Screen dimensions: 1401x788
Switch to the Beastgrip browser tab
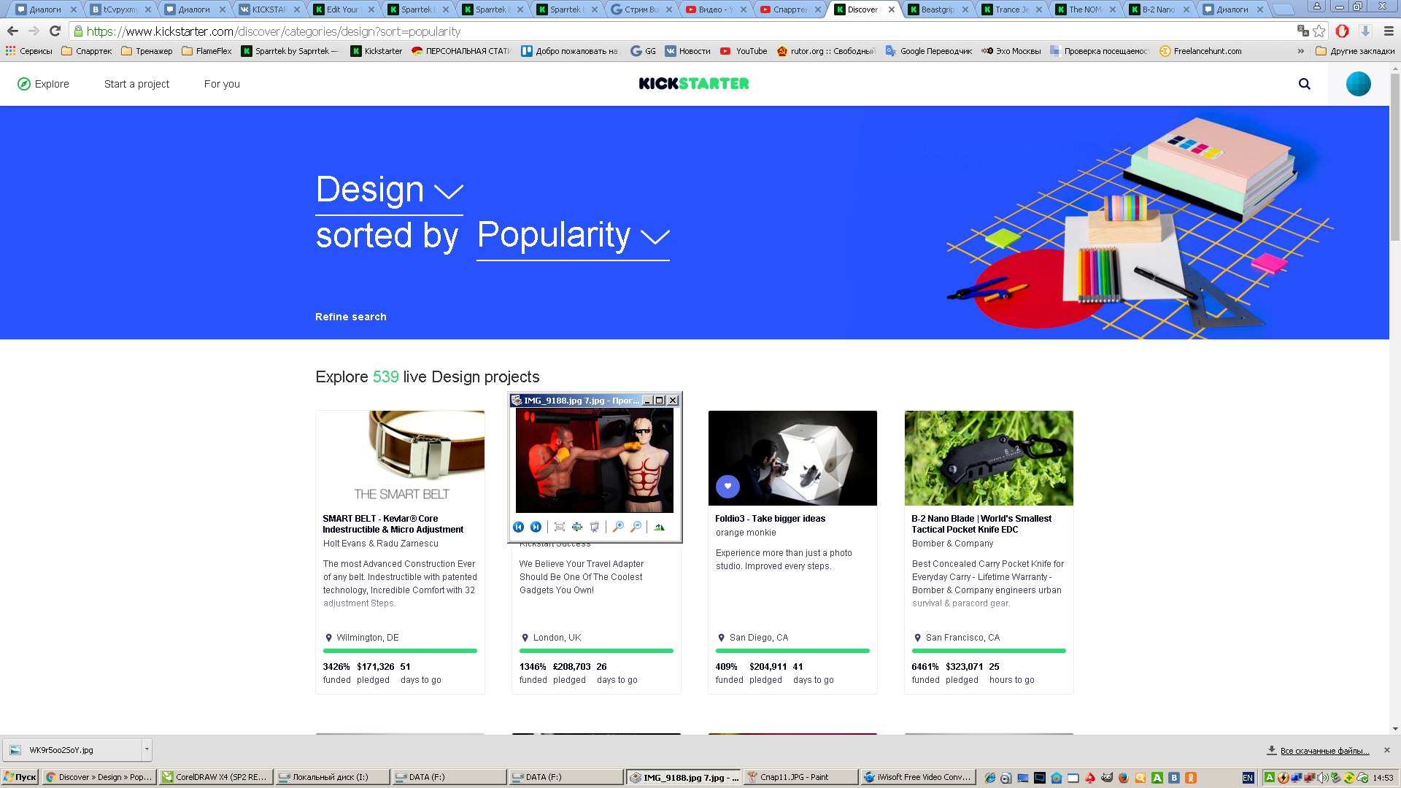[x=937, y=9]
